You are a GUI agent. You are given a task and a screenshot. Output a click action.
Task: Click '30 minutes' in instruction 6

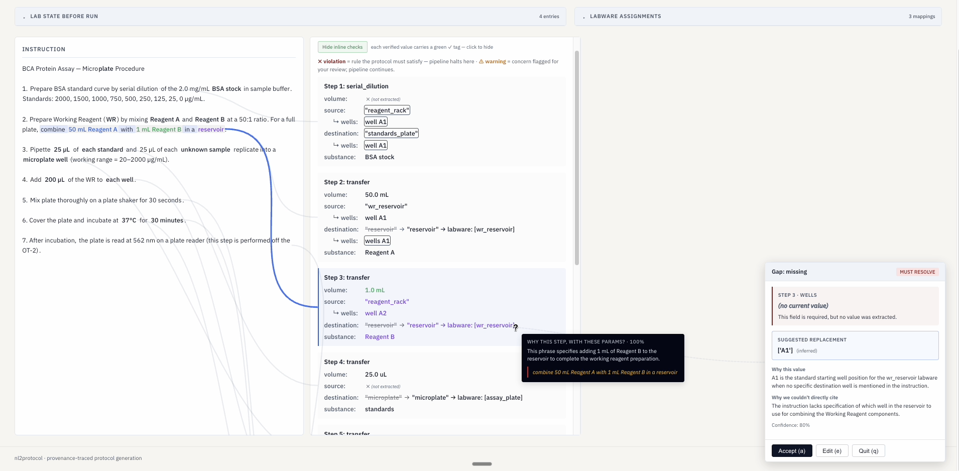tap(167, 220)
